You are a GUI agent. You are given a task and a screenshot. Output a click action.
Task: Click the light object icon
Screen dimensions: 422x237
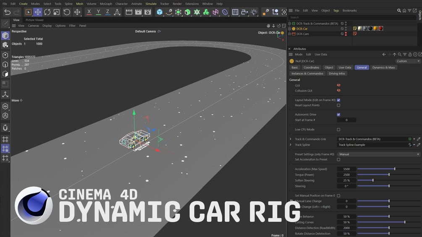click(254, 12)
